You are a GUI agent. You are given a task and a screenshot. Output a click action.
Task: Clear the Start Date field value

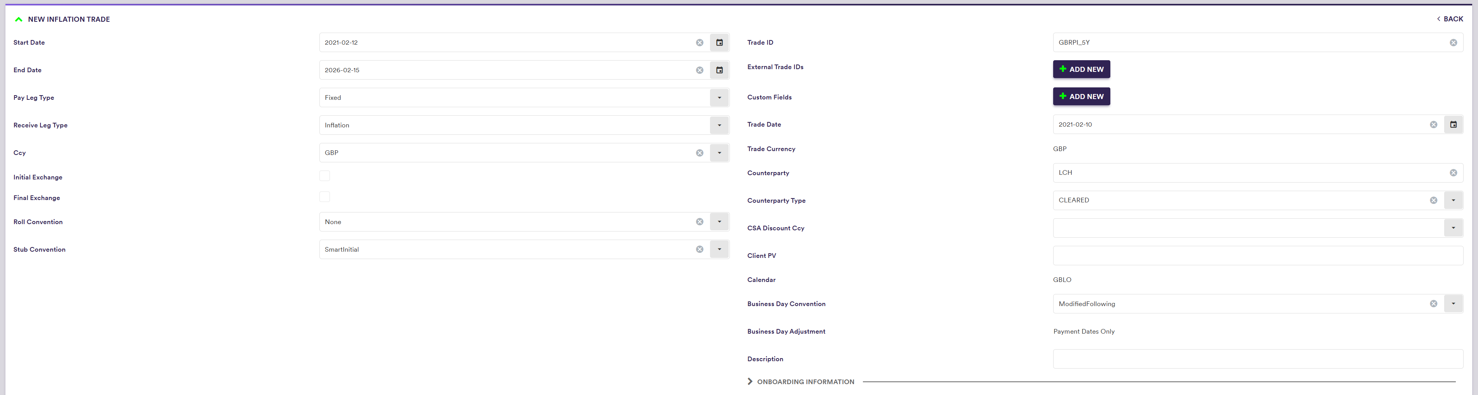700,42
